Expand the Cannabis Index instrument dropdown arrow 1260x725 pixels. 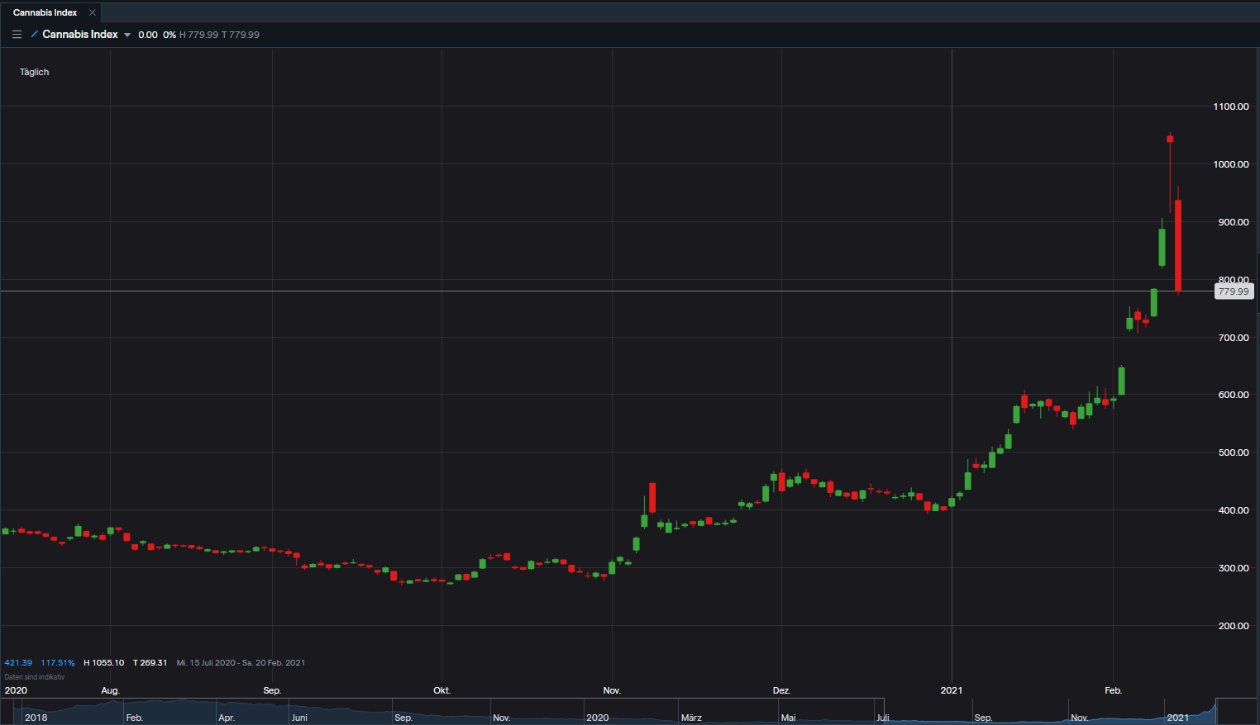[x=127, y=35]
